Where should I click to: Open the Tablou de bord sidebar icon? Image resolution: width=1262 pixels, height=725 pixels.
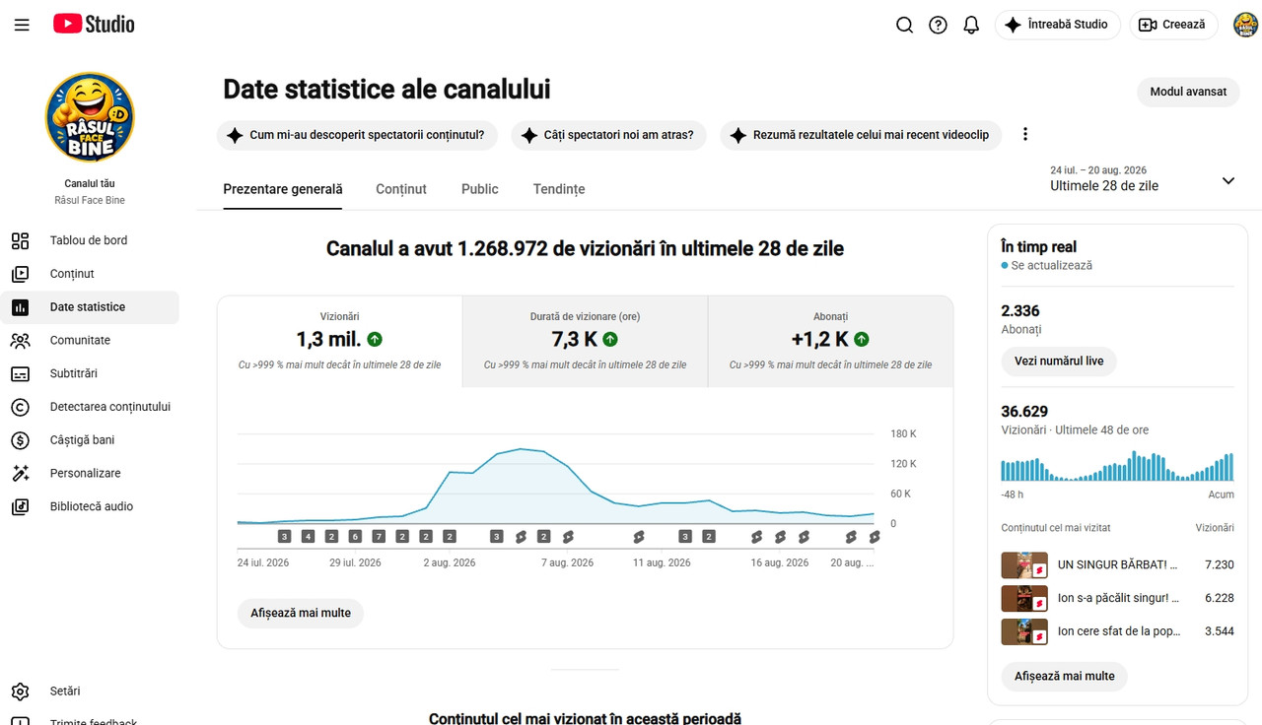[20, 240]
